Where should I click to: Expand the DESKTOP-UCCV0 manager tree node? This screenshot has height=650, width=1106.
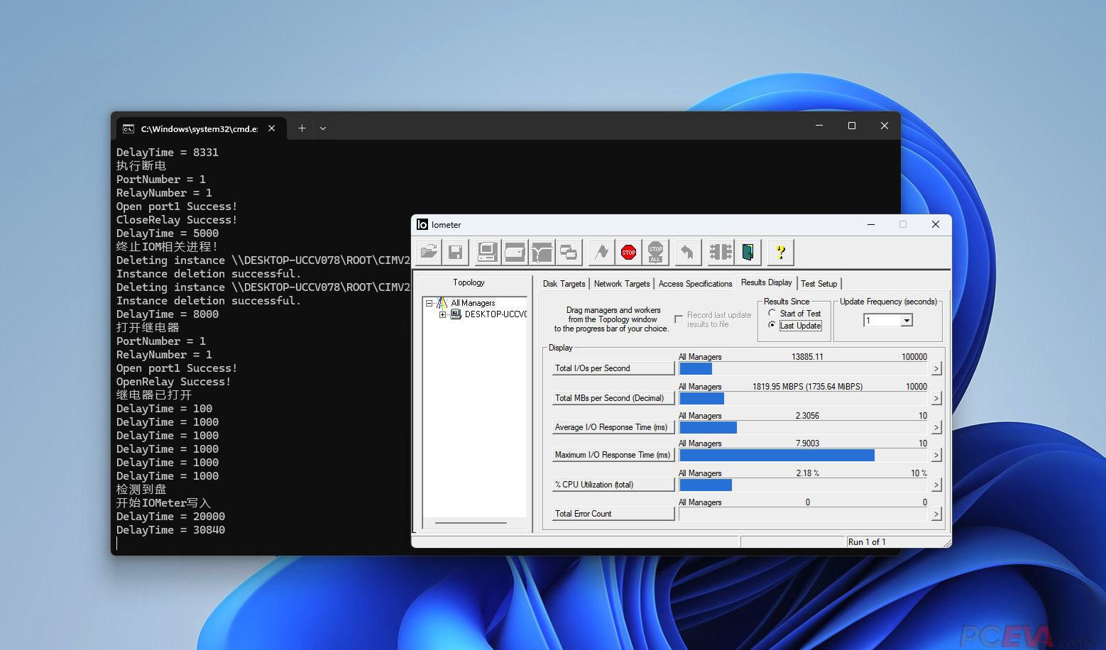pos(442,314)
